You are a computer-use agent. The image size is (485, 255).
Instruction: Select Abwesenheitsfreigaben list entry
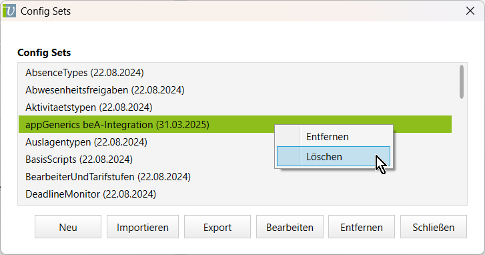coord(235,90)
